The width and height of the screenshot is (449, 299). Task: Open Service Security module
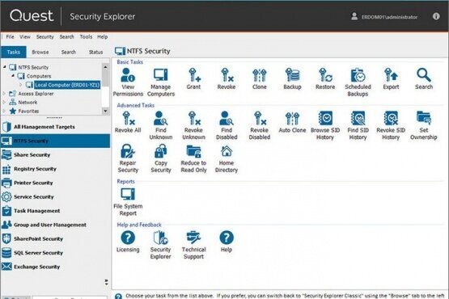pos(56,197)
